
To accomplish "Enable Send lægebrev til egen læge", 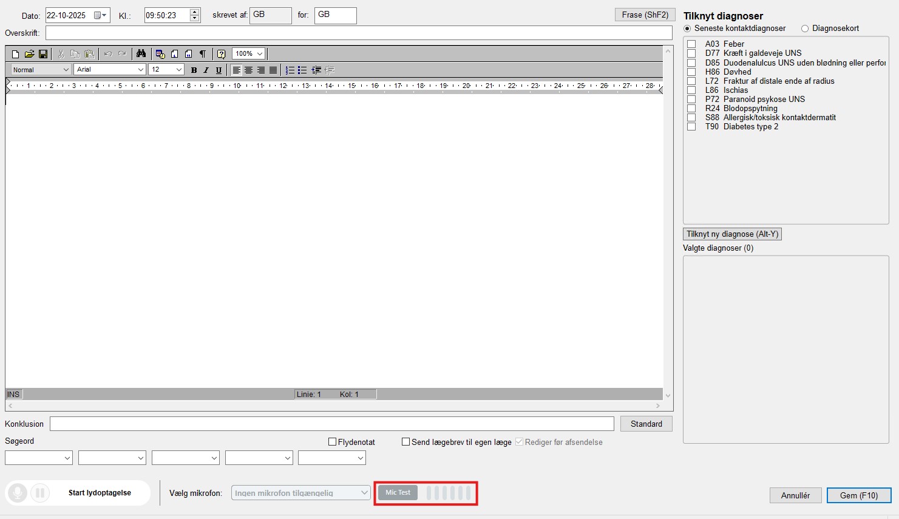I will click(405, 442).
